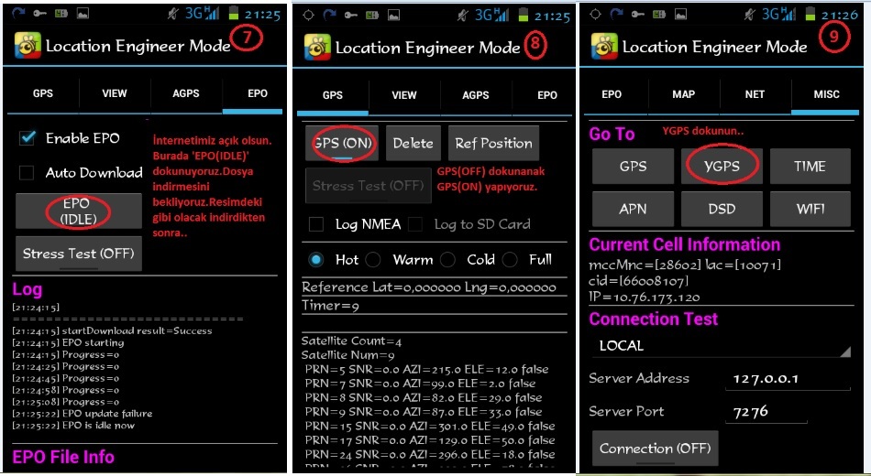This screenshot has width=871, height=476.
Task: Enable the Log NMEA checkbox
Action: pos(316,224)
